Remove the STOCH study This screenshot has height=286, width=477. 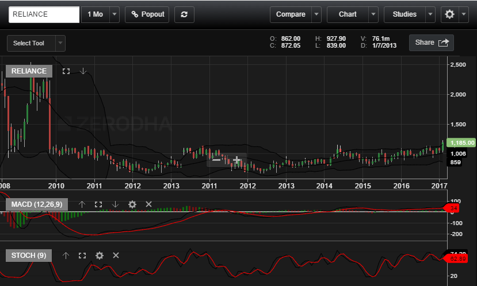[x=116, y=256]
